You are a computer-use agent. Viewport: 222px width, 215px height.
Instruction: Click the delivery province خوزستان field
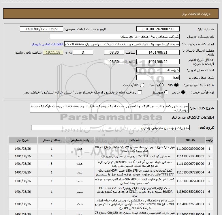click(x=158, y=70)
